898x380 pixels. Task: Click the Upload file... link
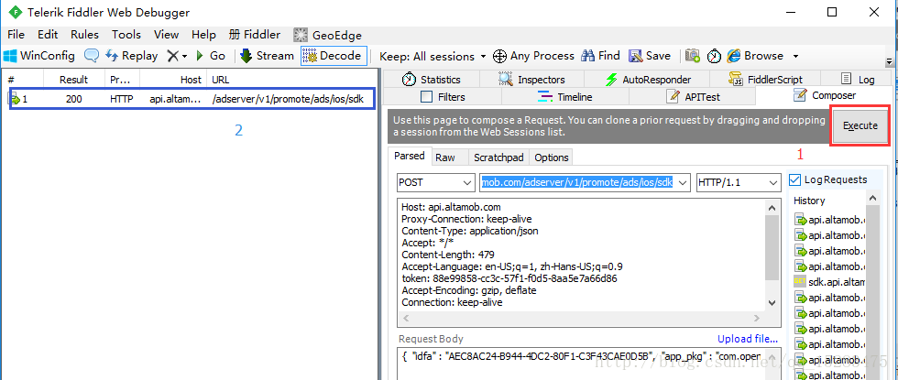tap(748, 339)
